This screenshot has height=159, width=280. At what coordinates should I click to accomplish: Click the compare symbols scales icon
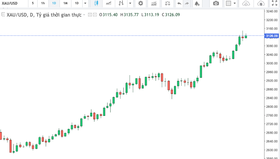(x=167, y=3)
